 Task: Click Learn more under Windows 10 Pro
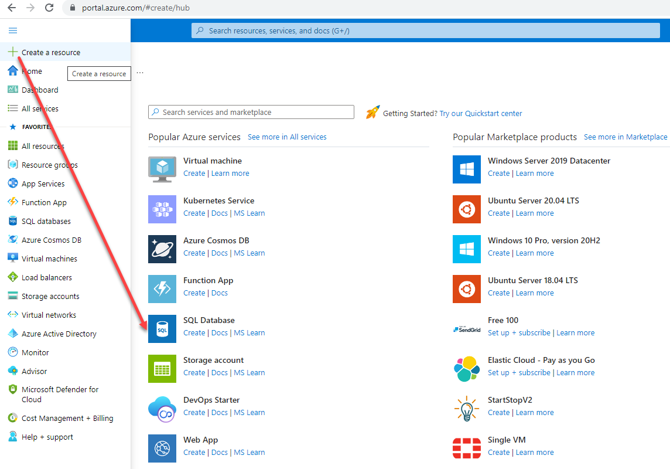click(x=535, y=253)
